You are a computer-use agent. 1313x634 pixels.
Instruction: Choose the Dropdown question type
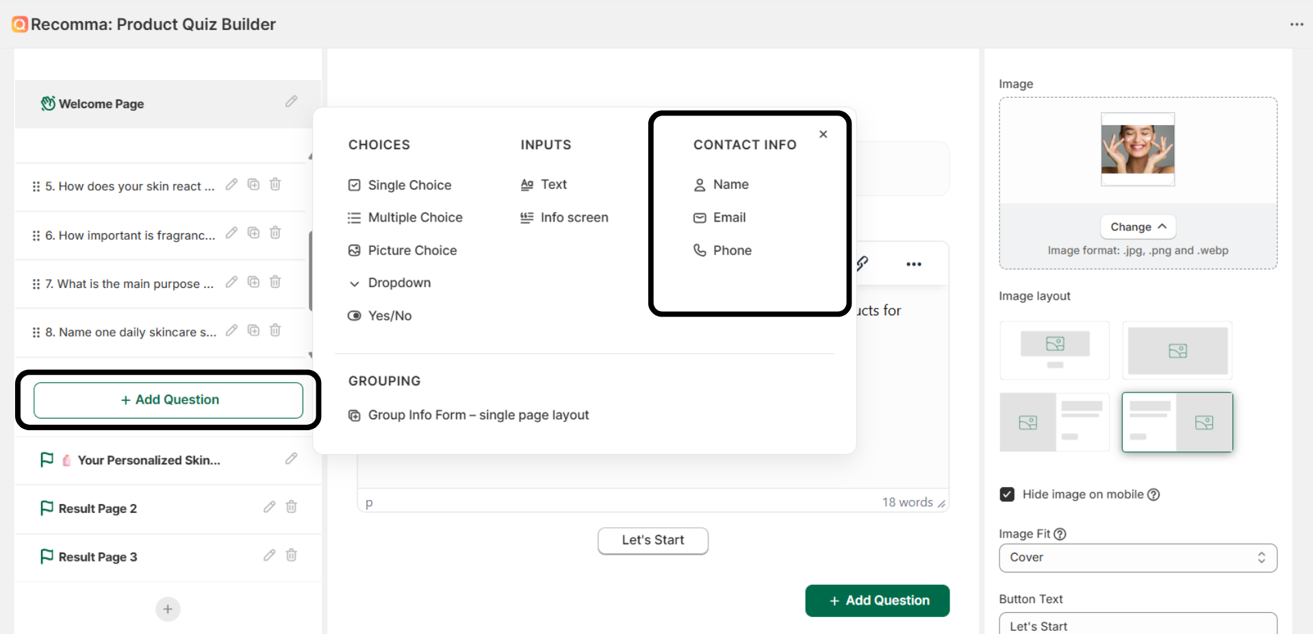pyautogui.click(x=399, y=283)
